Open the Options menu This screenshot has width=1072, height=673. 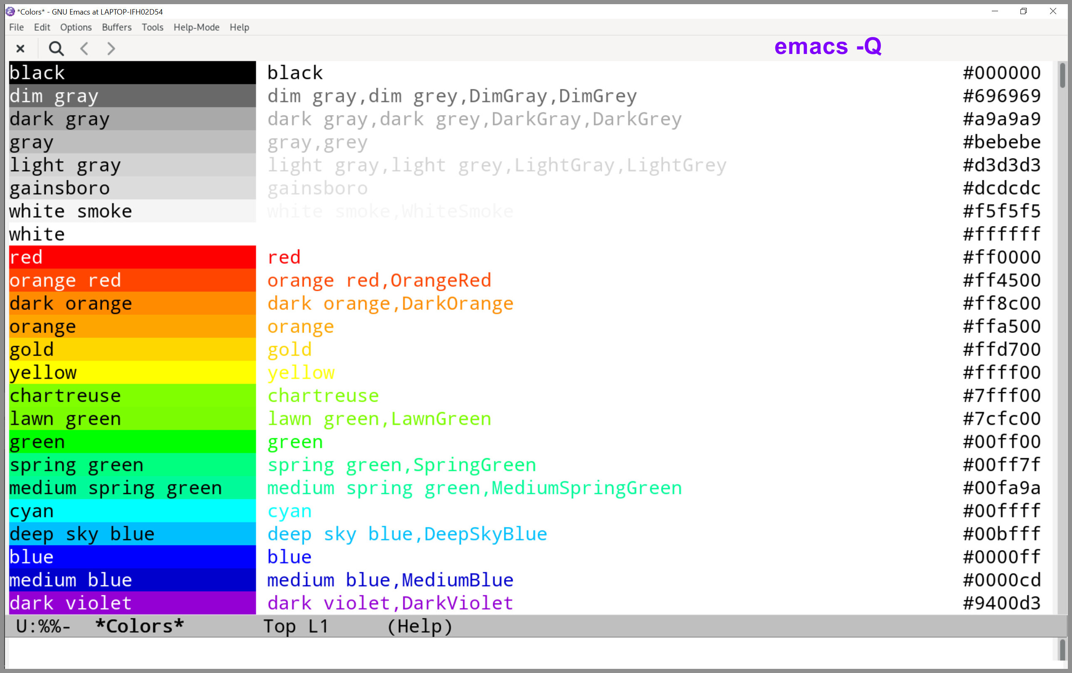(x=76, y=27)
